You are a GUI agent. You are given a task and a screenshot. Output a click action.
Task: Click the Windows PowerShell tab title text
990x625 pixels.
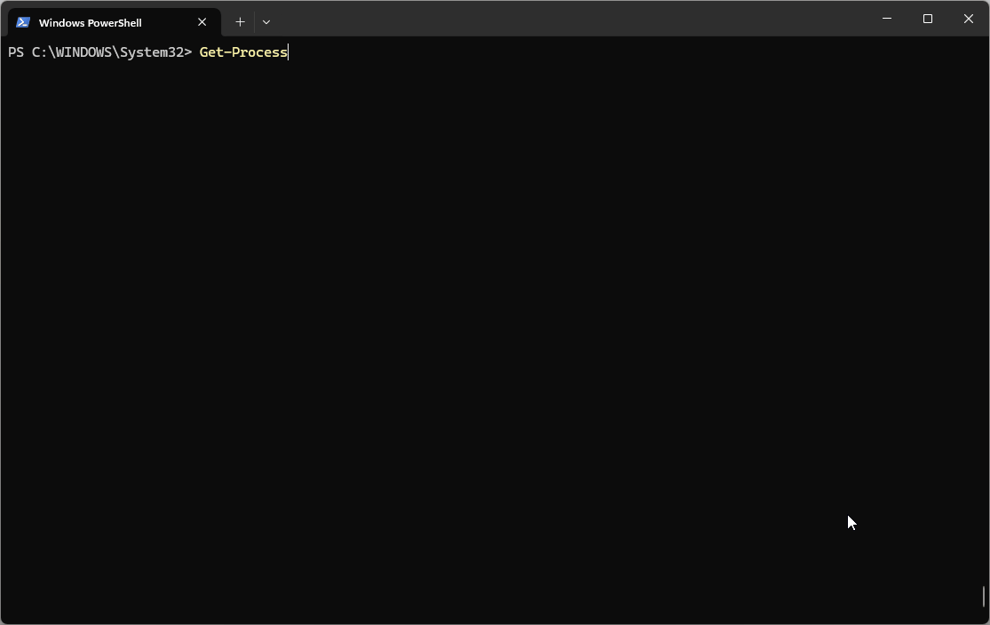(x=91, y=22)
